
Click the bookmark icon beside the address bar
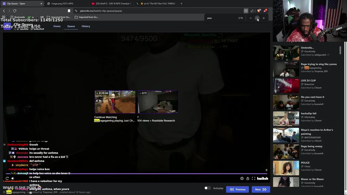pyautogui.click(x=69, y=11)
